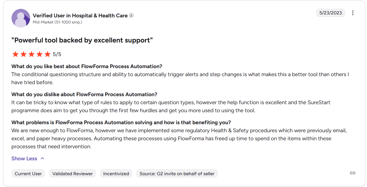Click the copy review link icon
This screenshot has width=367, height=187.
[x=353, y=173]
